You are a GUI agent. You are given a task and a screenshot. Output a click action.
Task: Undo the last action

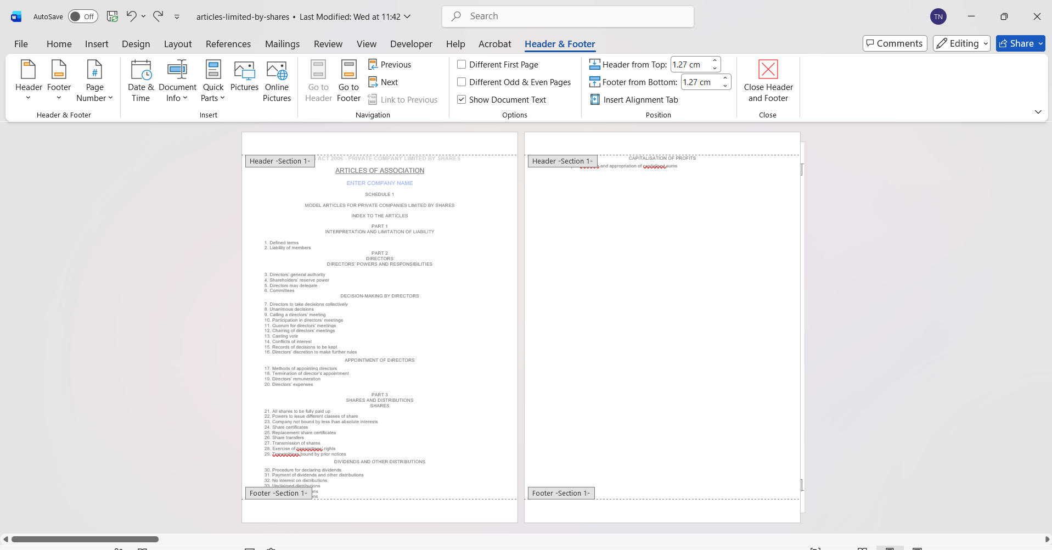coord(131,16)
